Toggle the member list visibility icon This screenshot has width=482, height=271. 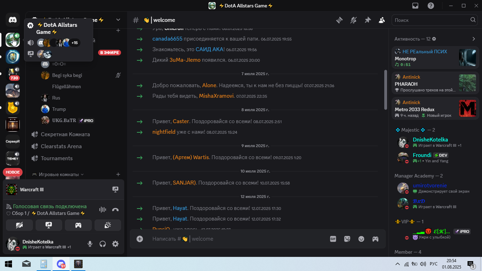click(x=382, y=20)
